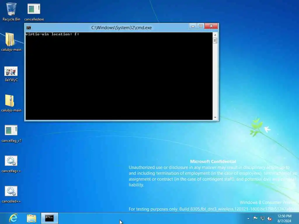Click the cmd scrollbar down arrow

[x=215, y=118]
